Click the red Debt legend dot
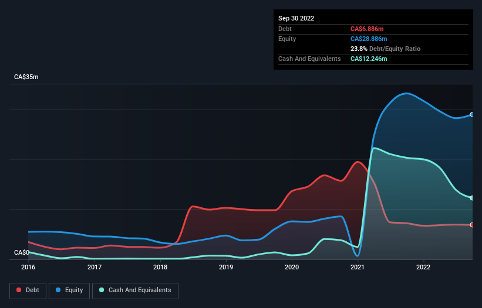Screen dimensions: 482x308 pyautogui.click(x=19, y=290)
